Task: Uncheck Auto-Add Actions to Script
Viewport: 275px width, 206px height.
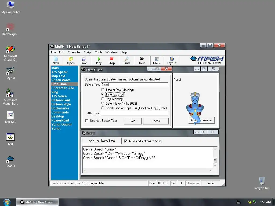Action: click(x=126, y=141)
